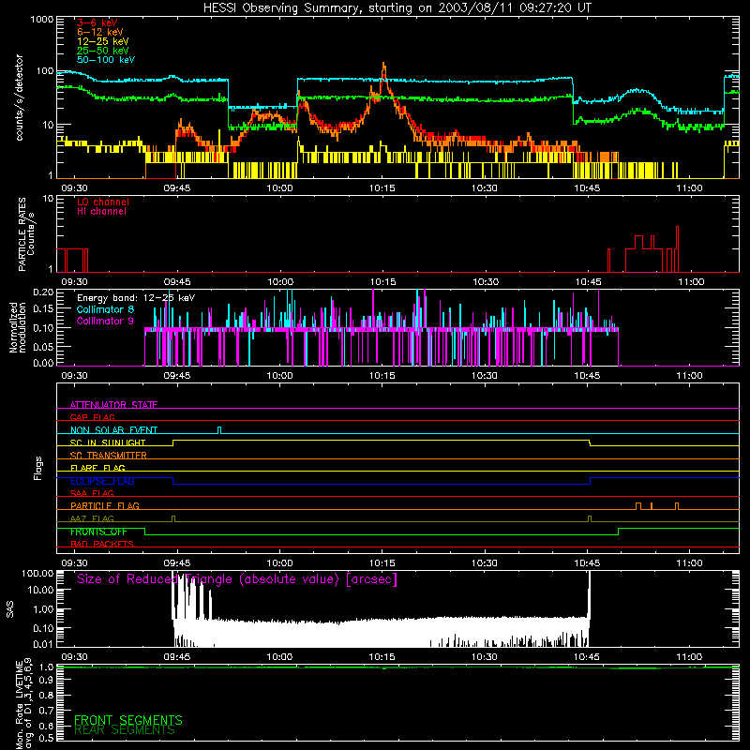
Task: Click the counts/s/detector axis label
Action: coord(19,97)
